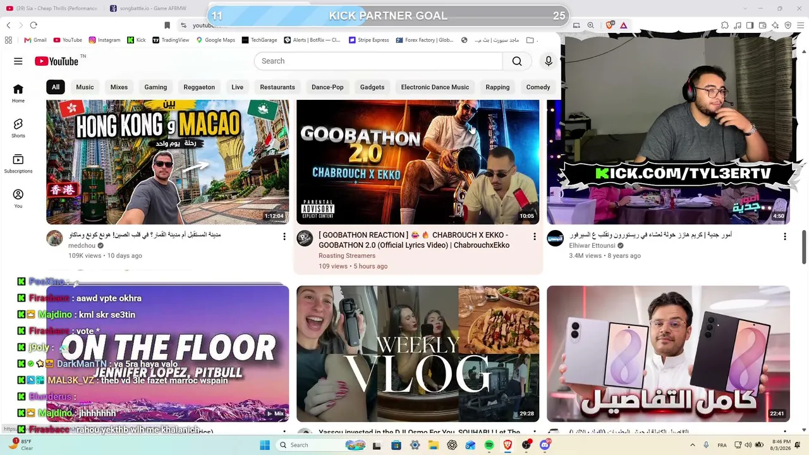Image resolution: width=809 pixels, height=455 pixels.
Task: Open the Brave Shields lion icon
Action: 609,25
